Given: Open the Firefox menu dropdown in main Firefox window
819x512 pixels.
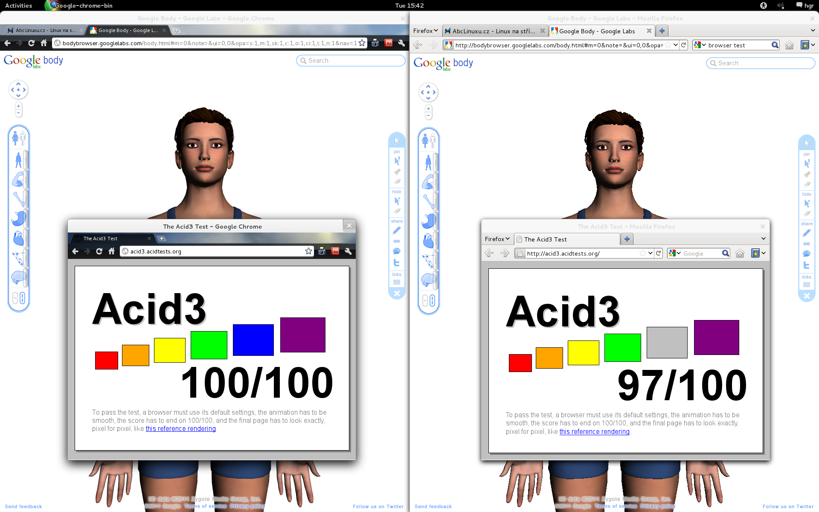Looking at the screenshot, I should pyautogui.click(x=425, y=31).
